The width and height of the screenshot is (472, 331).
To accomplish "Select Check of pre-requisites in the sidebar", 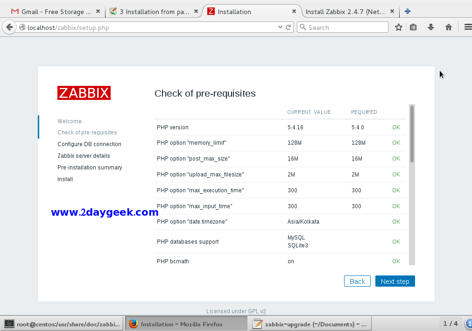I will (x=87, y=133).
